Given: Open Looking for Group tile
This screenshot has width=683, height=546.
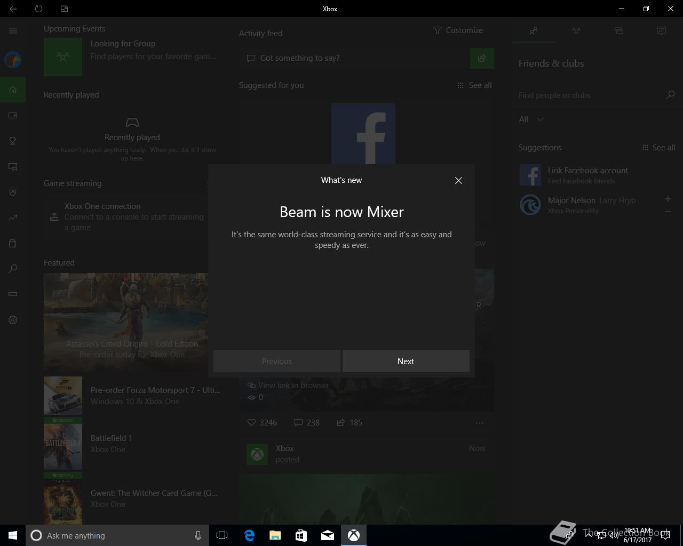Looking at the screenshot, I should click(130, 57).
